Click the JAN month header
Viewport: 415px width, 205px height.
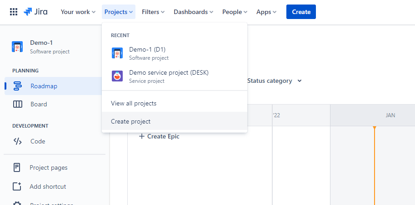(390, 115)
